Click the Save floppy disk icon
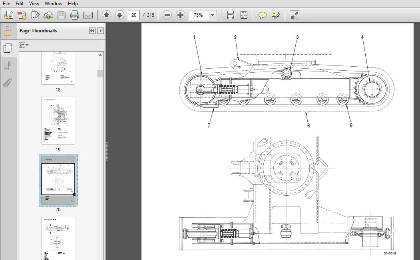The image size is (420, 260). (x=62, y=15)
